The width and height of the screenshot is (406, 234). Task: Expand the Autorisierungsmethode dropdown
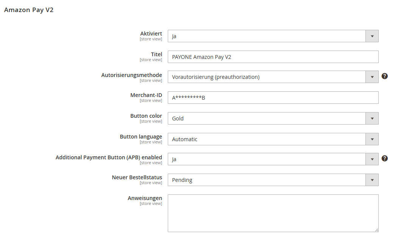tap(273, 77)
